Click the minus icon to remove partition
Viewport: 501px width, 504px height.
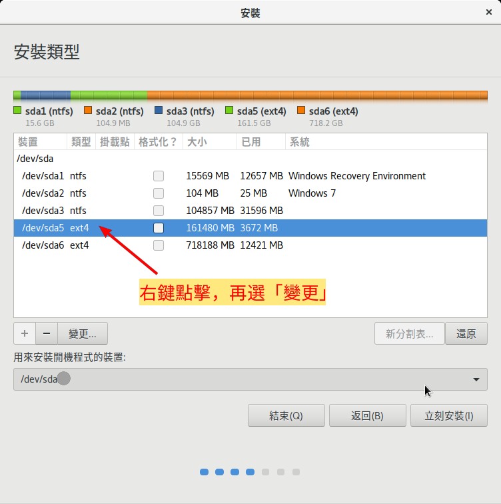[x=47, y=333]
